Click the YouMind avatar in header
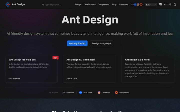180x112 pixels. click(x=132, y=4)
